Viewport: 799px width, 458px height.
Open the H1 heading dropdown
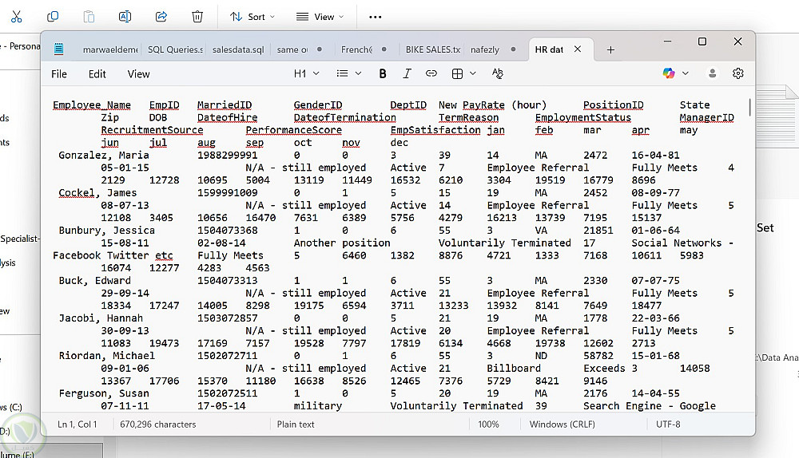pos(306,73)
